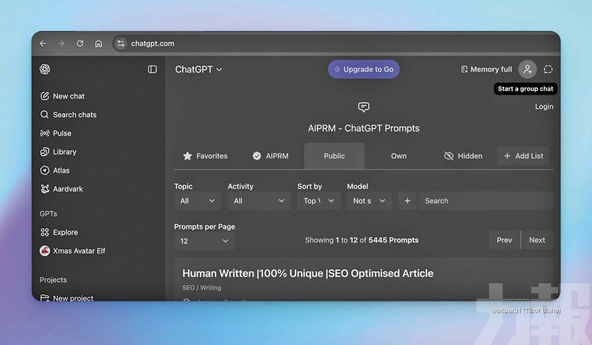Open the Sort by dropdown
The height and width of the screenshot is (345, 592).
tap(319, 201)
